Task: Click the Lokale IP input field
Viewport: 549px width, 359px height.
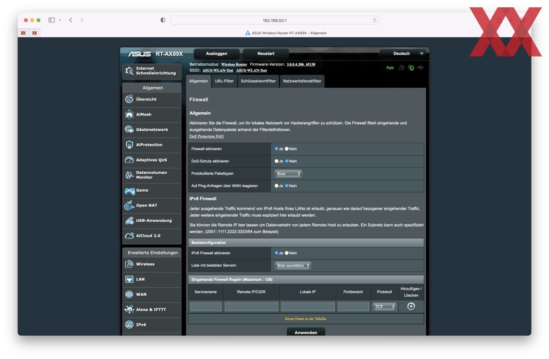Action: tap(308, 307)
